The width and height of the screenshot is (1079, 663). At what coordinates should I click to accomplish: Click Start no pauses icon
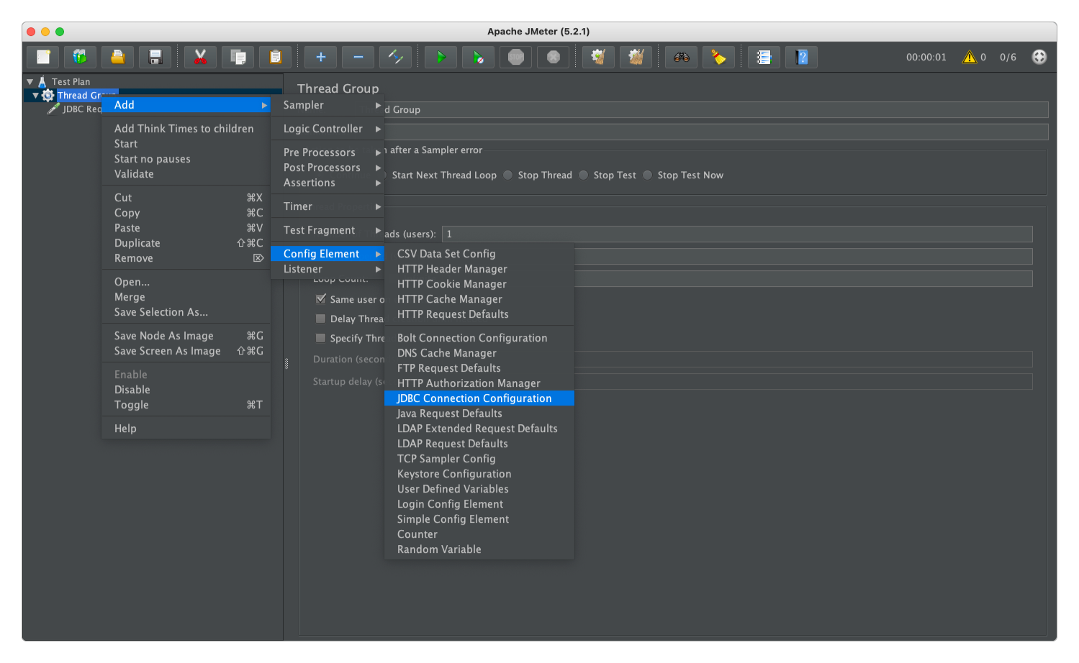479,57
